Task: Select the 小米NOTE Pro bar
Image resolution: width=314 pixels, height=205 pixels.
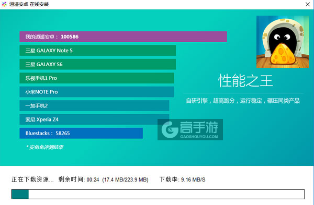Action: [x=97, y=92]
